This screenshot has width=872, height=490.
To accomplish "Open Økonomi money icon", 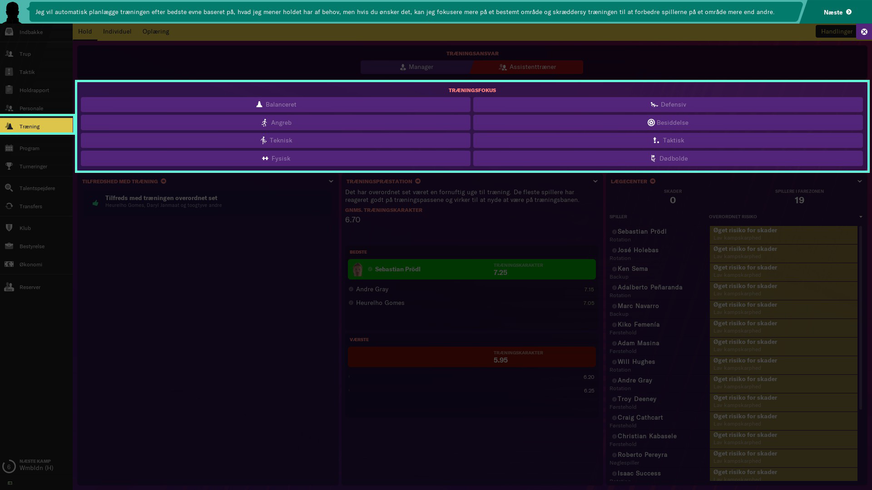I will pos(9,264).
